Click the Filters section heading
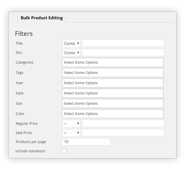Image resolution: width=192 pixels, height=171 pixels. (24, 34)
